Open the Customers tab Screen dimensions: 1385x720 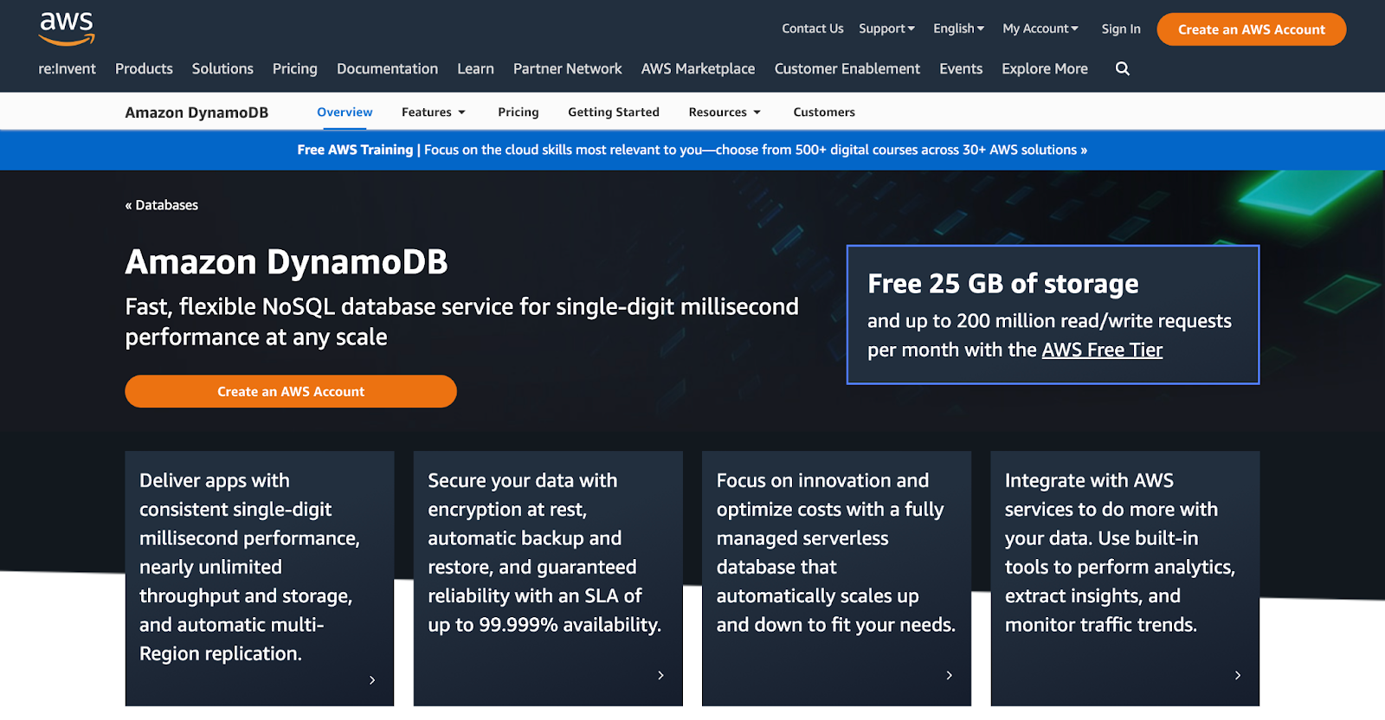[x=824, y=112]
